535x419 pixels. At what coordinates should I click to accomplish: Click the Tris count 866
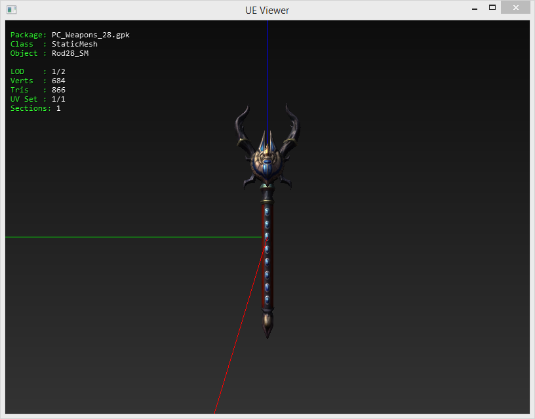(58, 90)
